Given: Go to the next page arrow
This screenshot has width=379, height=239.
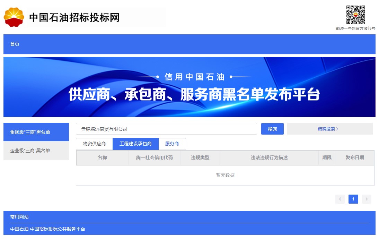Looking at the screenshot, I should coord(367,199).
